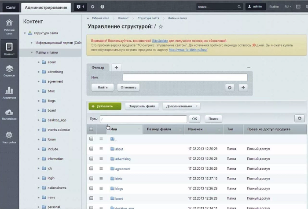Open the help question mark icon
The height and width of the screenshot is (209, 308).
coord(103,7)
